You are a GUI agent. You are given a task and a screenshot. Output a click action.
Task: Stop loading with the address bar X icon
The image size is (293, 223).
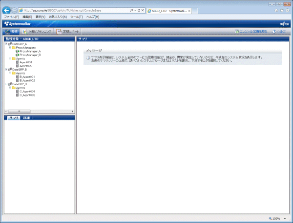143,10
